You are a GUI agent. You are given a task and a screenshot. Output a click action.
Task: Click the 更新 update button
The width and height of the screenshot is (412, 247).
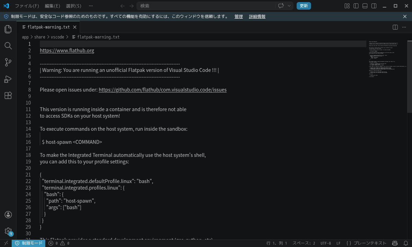click(304, 6)
